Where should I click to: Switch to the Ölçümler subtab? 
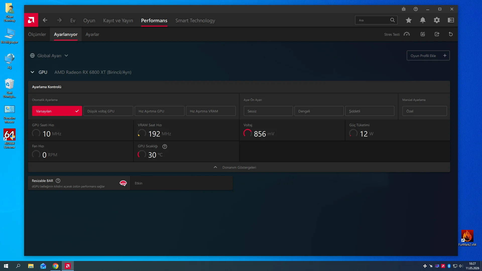[x=37, y=34]
